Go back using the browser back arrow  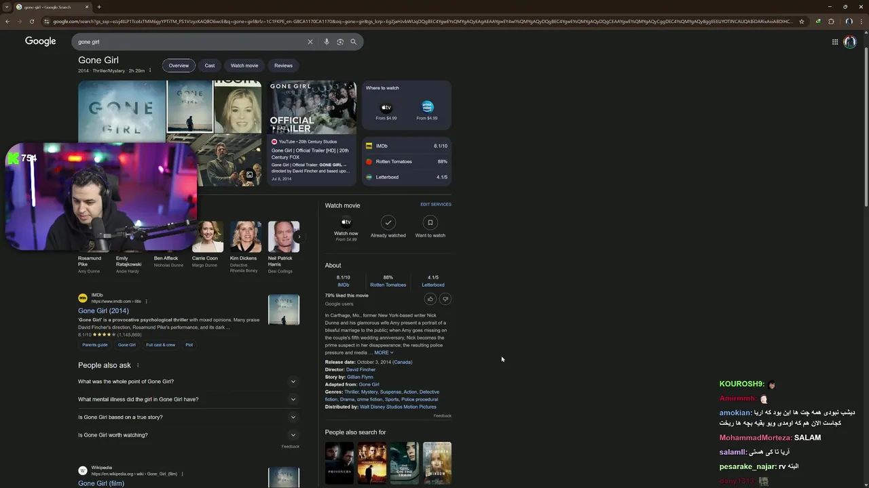pyautogui.click(x=7, y=21)
